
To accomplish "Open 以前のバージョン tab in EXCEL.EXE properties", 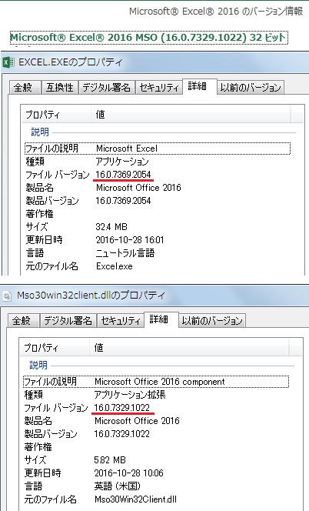I will [251, 87].
